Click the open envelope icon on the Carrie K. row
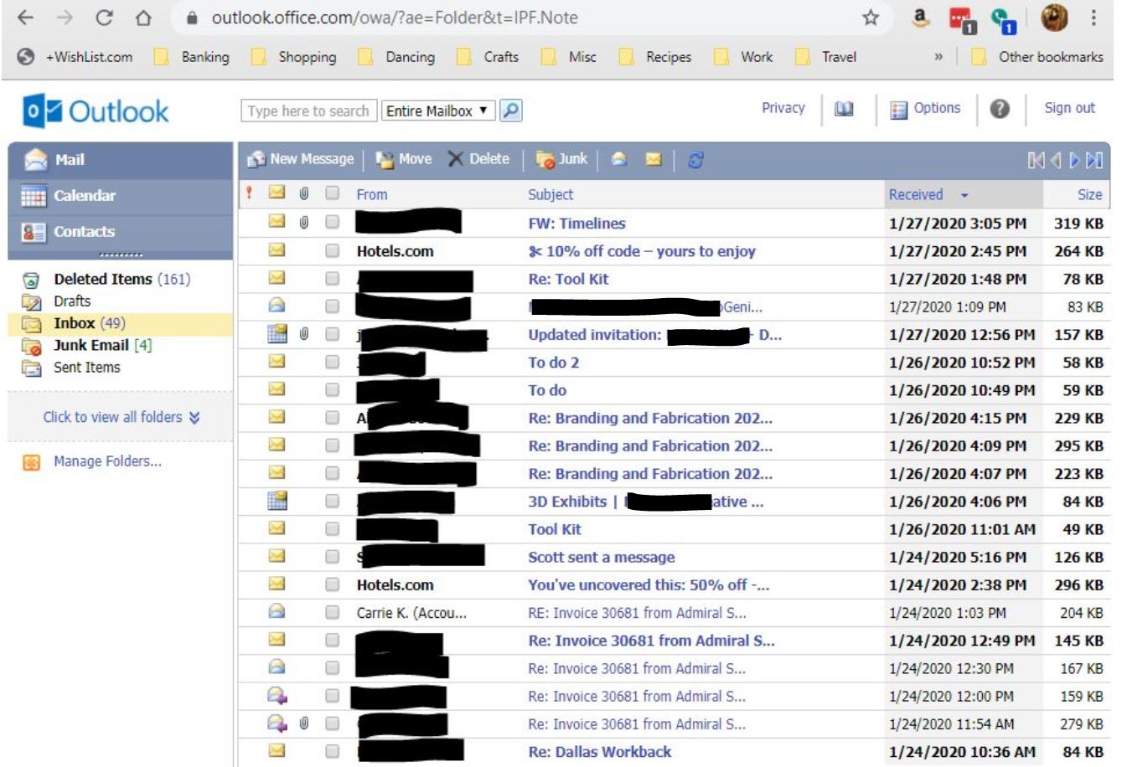 (x=277, y=612)
